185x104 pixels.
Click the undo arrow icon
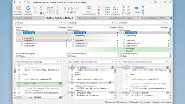[75, 8]
